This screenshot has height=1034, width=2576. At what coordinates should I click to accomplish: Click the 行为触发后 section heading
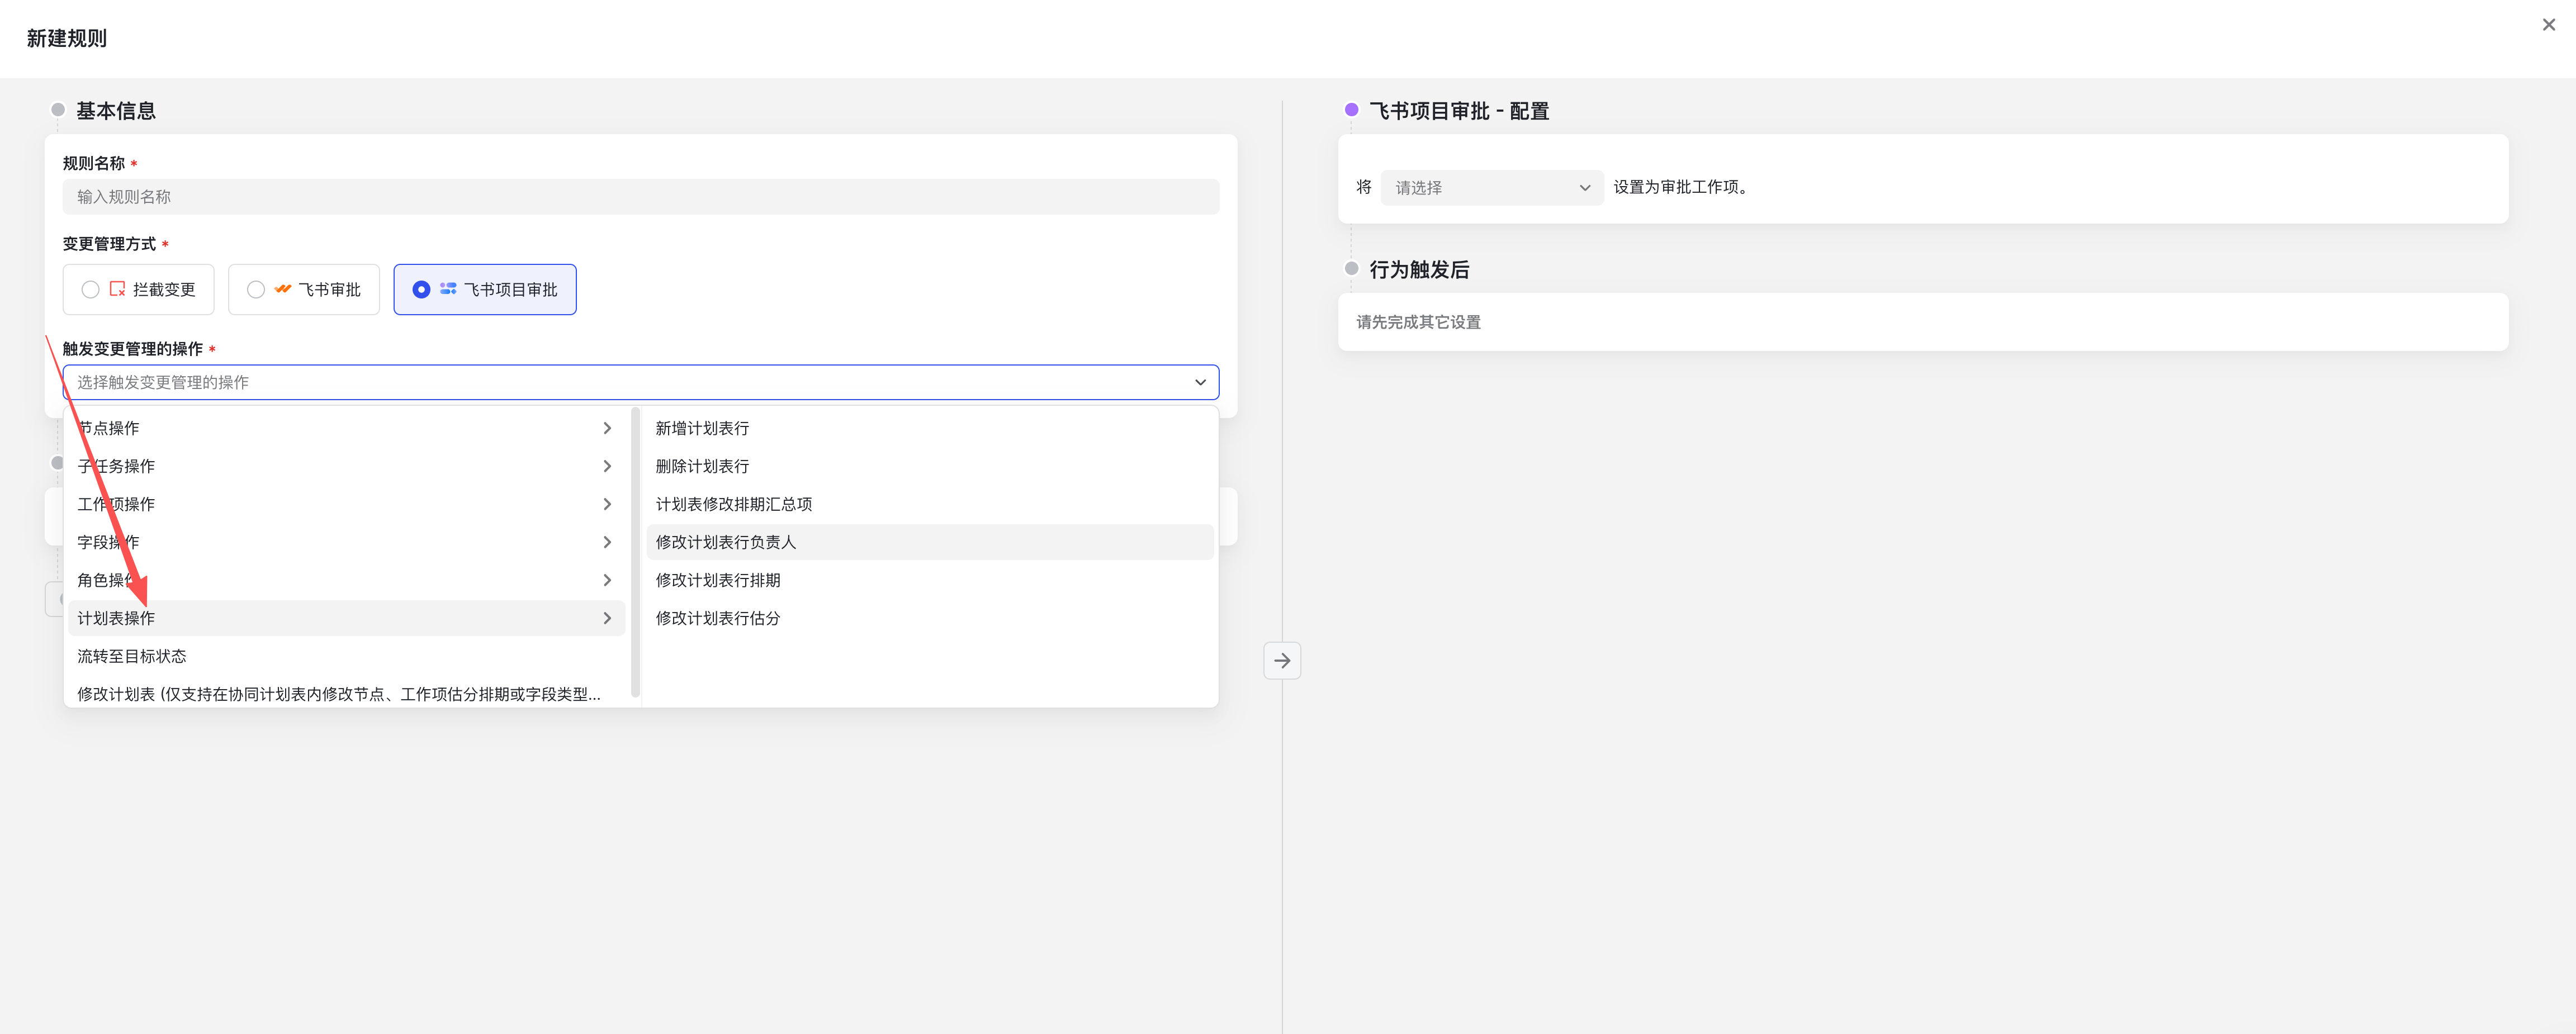pos(1419,269)
